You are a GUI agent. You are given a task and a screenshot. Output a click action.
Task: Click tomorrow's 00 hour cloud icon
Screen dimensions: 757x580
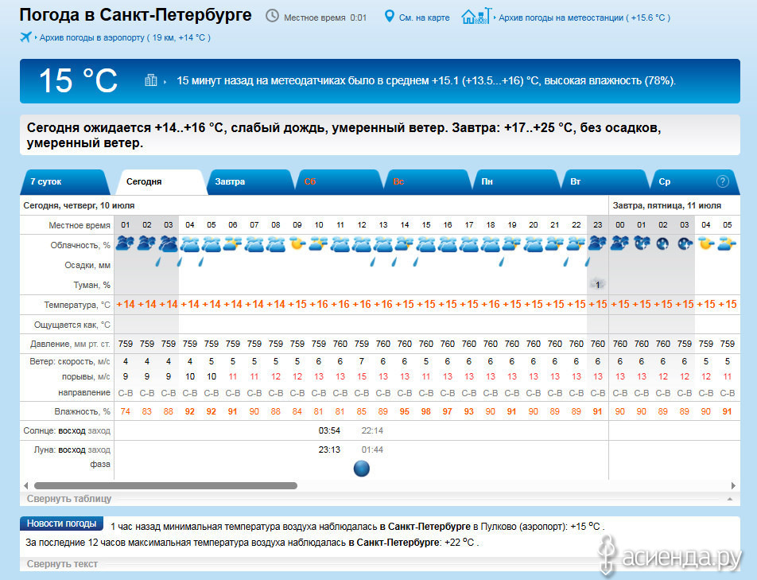click(x=620, y=244)
